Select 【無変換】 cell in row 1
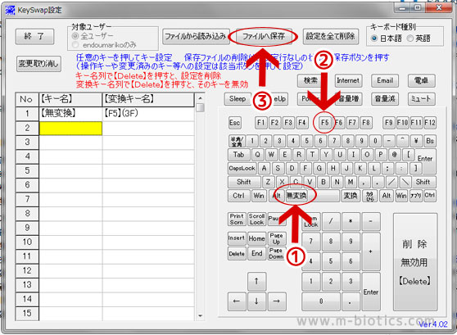This screenshot has width=457, height=335. point(70,113)
